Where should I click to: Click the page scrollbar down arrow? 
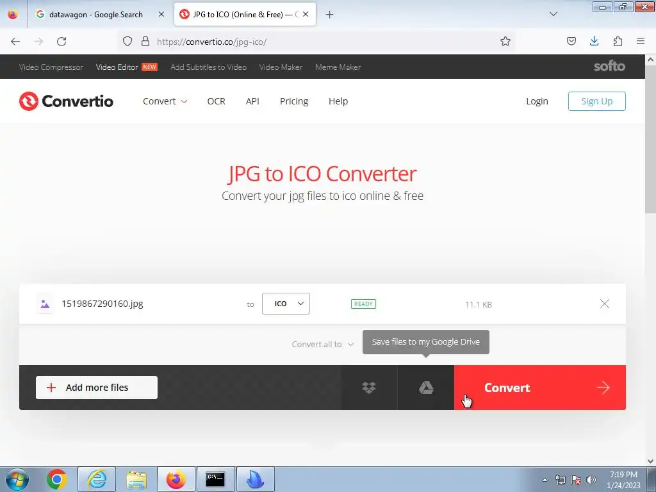tap(651, 461)
